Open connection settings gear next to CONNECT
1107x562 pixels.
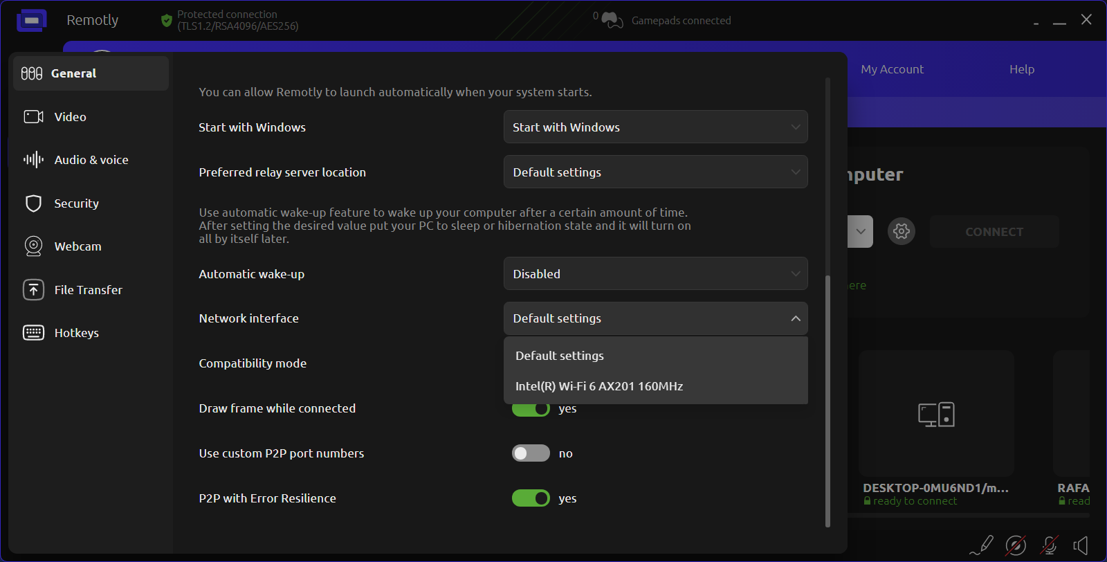click(902, 231)
